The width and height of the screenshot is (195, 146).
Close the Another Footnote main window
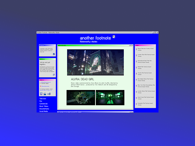157,32
